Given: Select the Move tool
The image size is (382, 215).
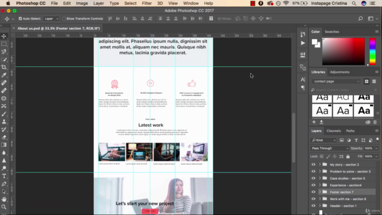Looking at the screenshot, I should coord(4,36).
